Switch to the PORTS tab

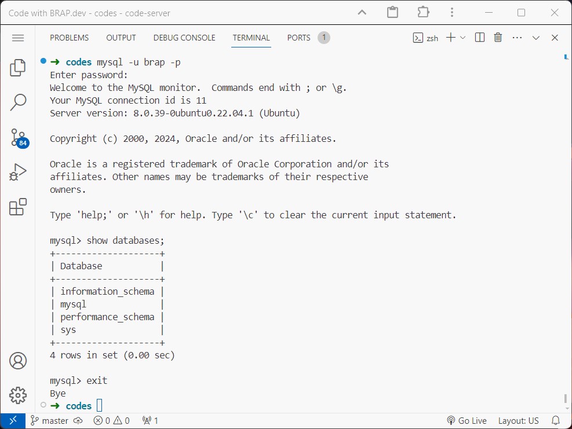tap(298, 38)
